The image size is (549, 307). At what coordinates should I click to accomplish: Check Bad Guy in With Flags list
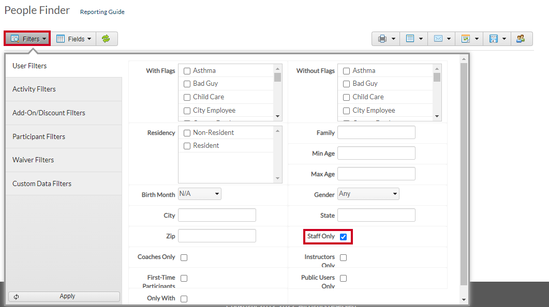pyautogui.click(x=187, y=84)
